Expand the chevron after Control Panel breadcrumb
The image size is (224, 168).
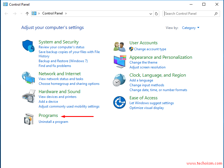point(66,13)
